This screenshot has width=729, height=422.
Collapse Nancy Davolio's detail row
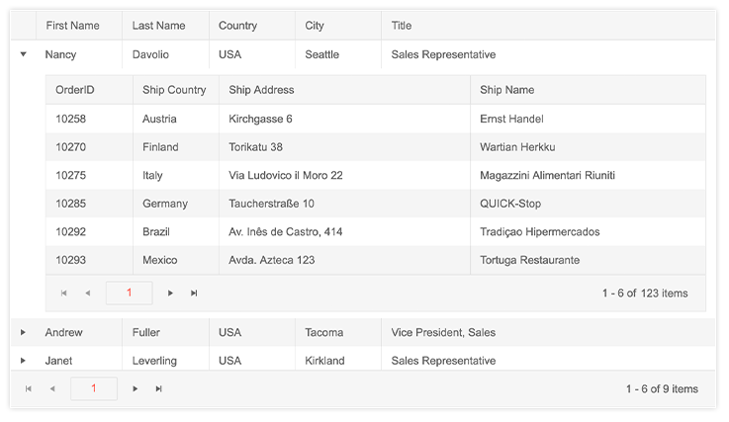(x=24, y=54)
